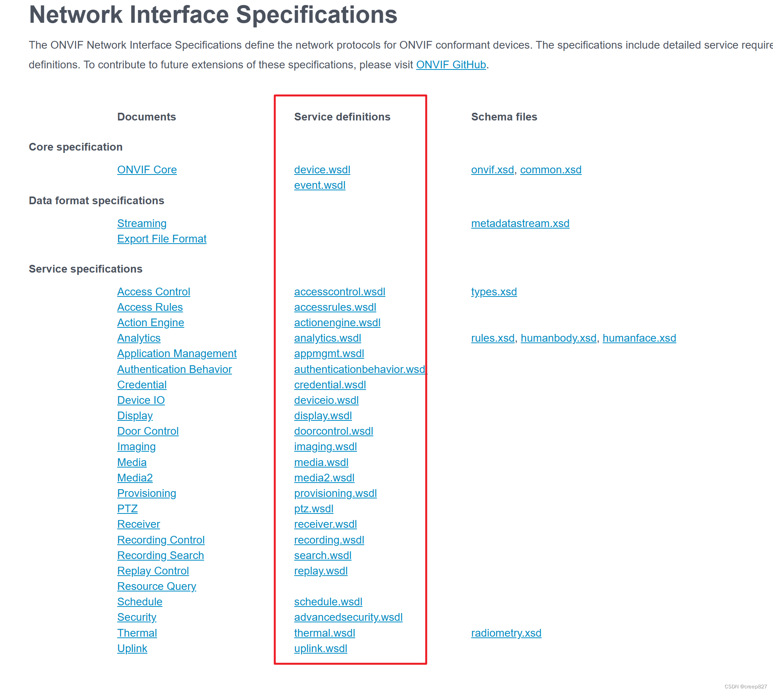Open the onvif.xsd schema file
The width and height of the screenshot is (773, 693).
(492, 169)
